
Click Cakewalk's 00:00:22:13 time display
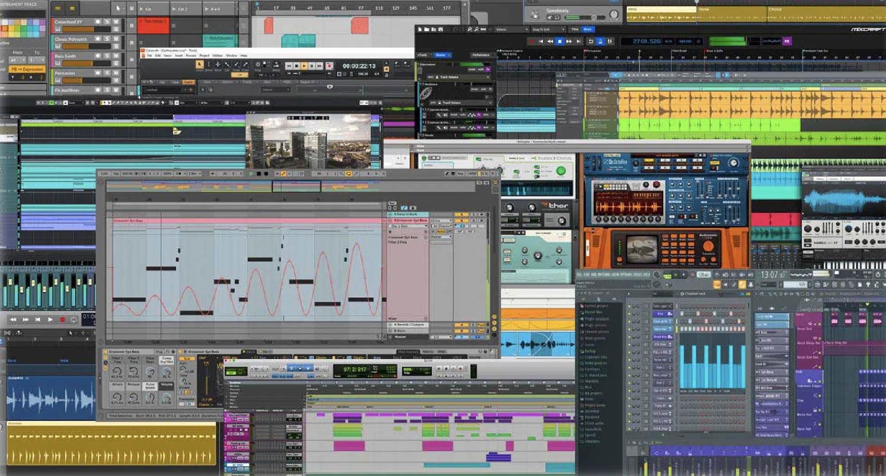coord(359,66)
